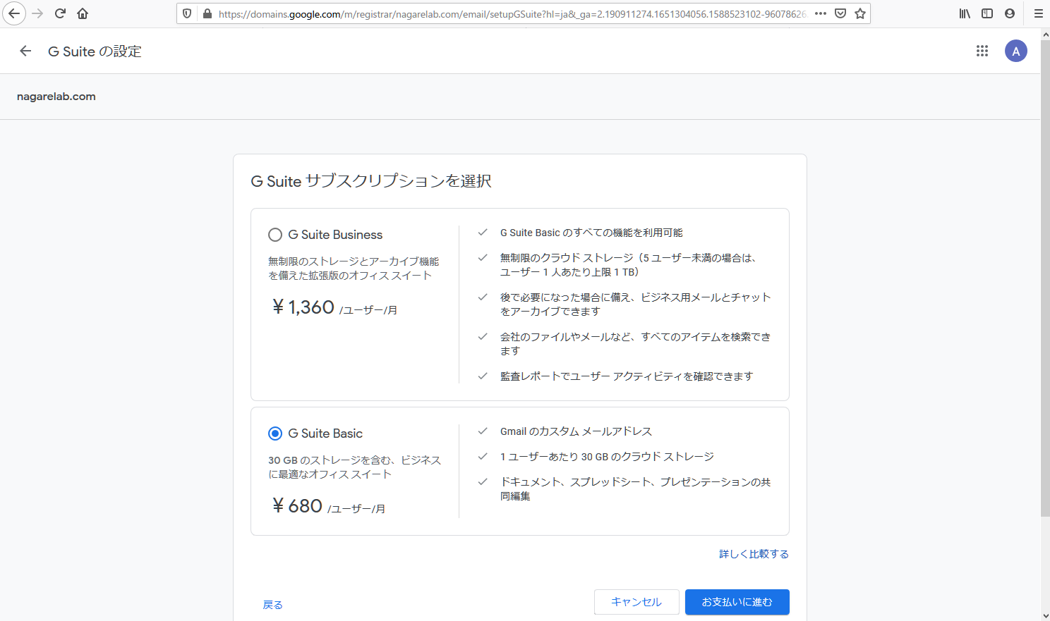This screenshot has width=1050, height=621.
Task: Open the Google apps grid launcher
Action: [x=982, y=51]
